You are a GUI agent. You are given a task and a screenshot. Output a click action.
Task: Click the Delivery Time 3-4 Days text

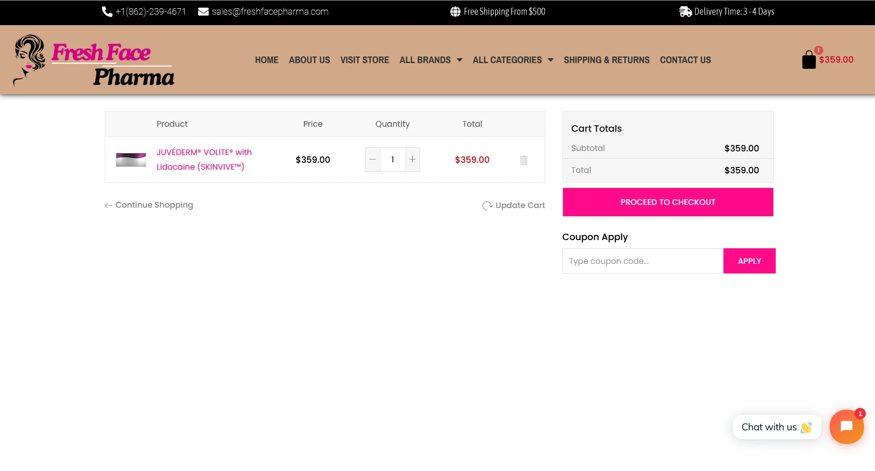coord(734,11)
